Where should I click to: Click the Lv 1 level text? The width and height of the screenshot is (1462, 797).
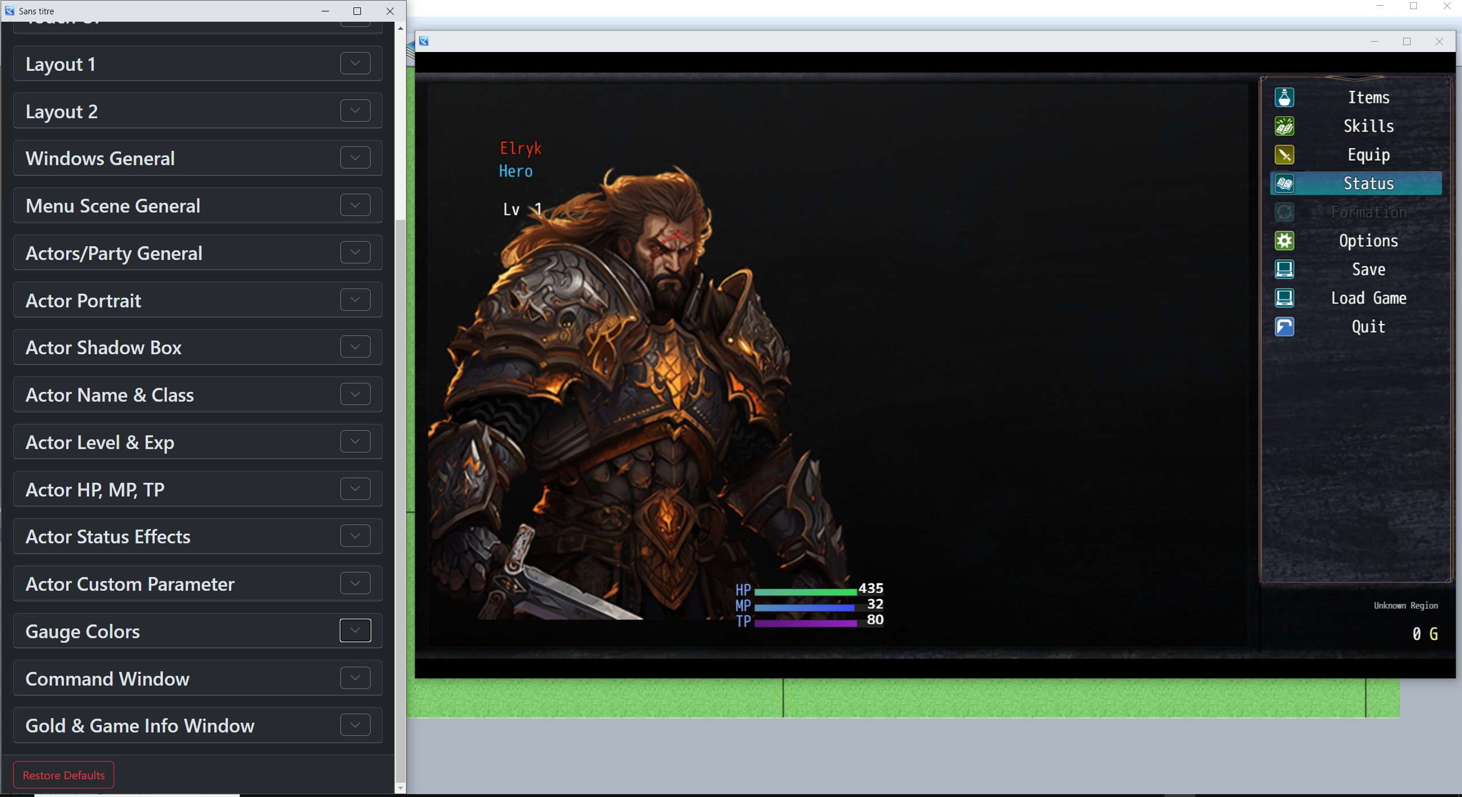[x=522, y=210]
